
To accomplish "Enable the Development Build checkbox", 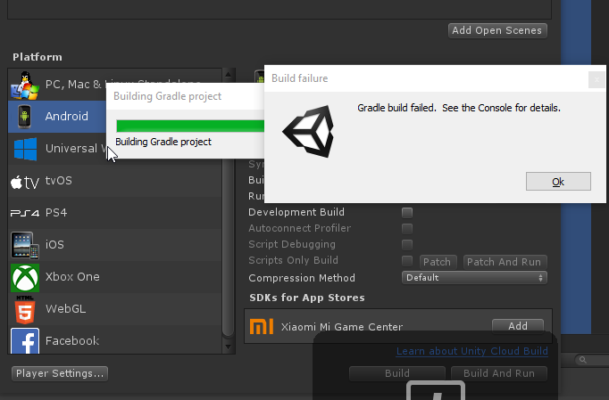I will (407, 212).
